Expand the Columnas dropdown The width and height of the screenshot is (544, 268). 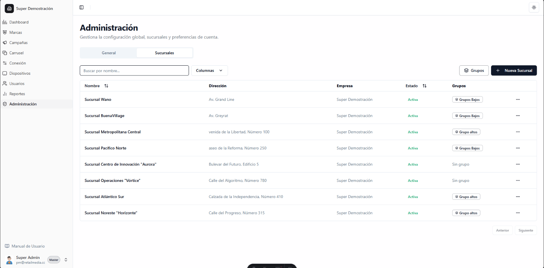(x=209, y=70)
